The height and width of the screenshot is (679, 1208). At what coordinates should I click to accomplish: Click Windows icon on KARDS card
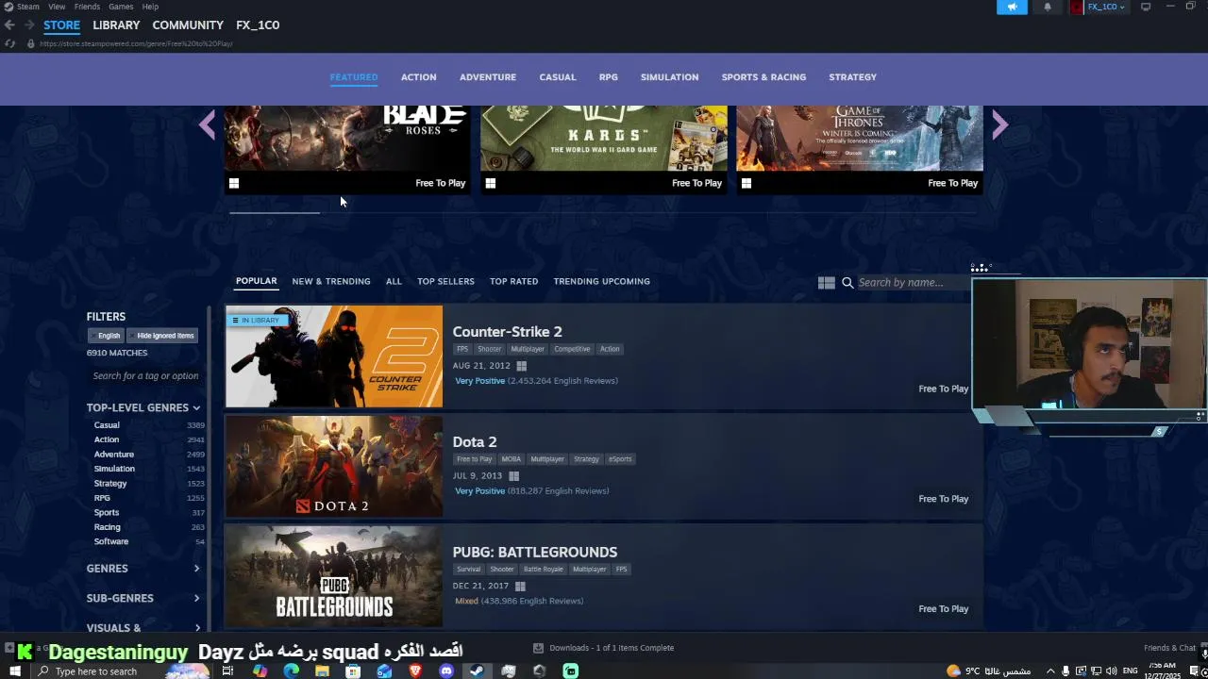(x=490, y=183)
